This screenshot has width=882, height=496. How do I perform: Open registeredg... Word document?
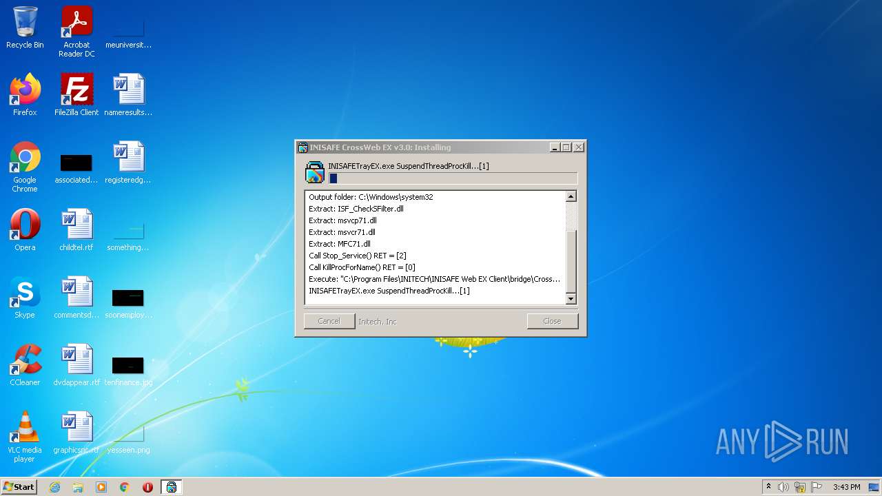[x=128, y=163]
